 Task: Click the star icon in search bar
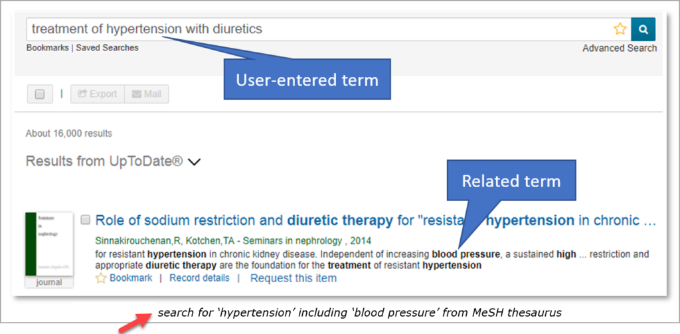(x=620, y=29)
